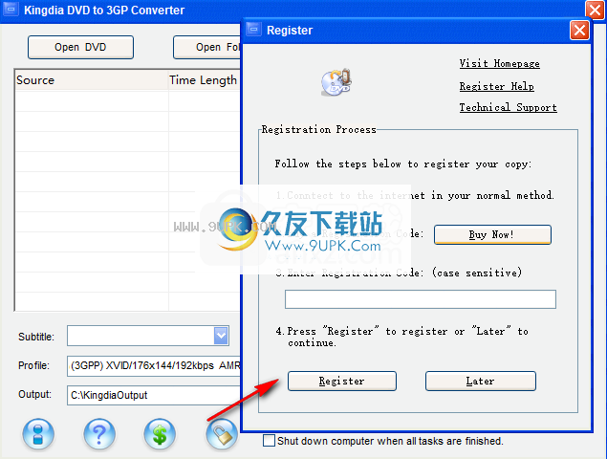The height and width of the screenshot is (459, 607).
Task: Enable shut down computer when tasks finished
Action: click(x=269, y=441)
